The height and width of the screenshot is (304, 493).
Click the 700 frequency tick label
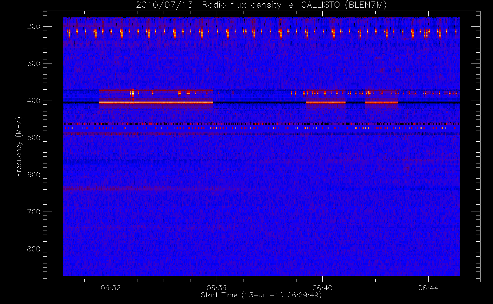[x=34, y=212]
